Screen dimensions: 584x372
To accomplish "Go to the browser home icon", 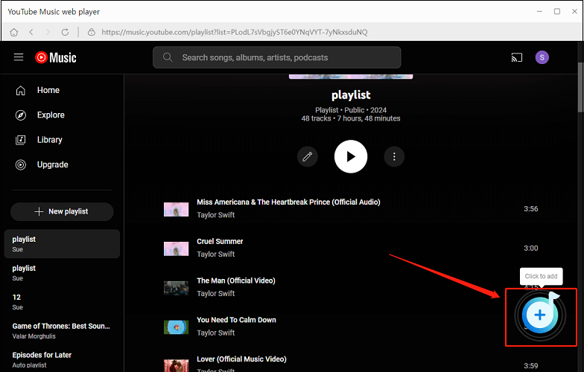I will click(x=14, y=33).
